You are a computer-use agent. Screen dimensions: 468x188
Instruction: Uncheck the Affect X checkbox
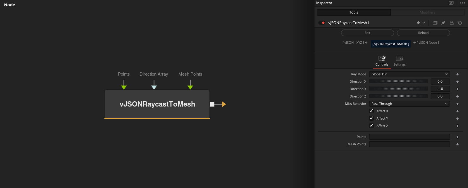click(x=371, y=111)
